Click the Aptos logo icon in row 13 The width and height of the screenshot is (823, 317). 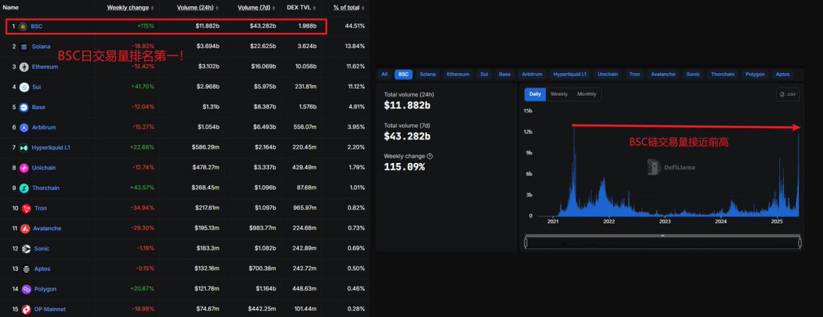(26, 268)
